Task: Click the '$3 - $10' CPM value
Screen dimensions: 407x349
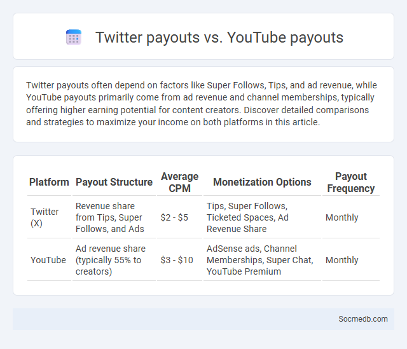Action: click(177, 260)
